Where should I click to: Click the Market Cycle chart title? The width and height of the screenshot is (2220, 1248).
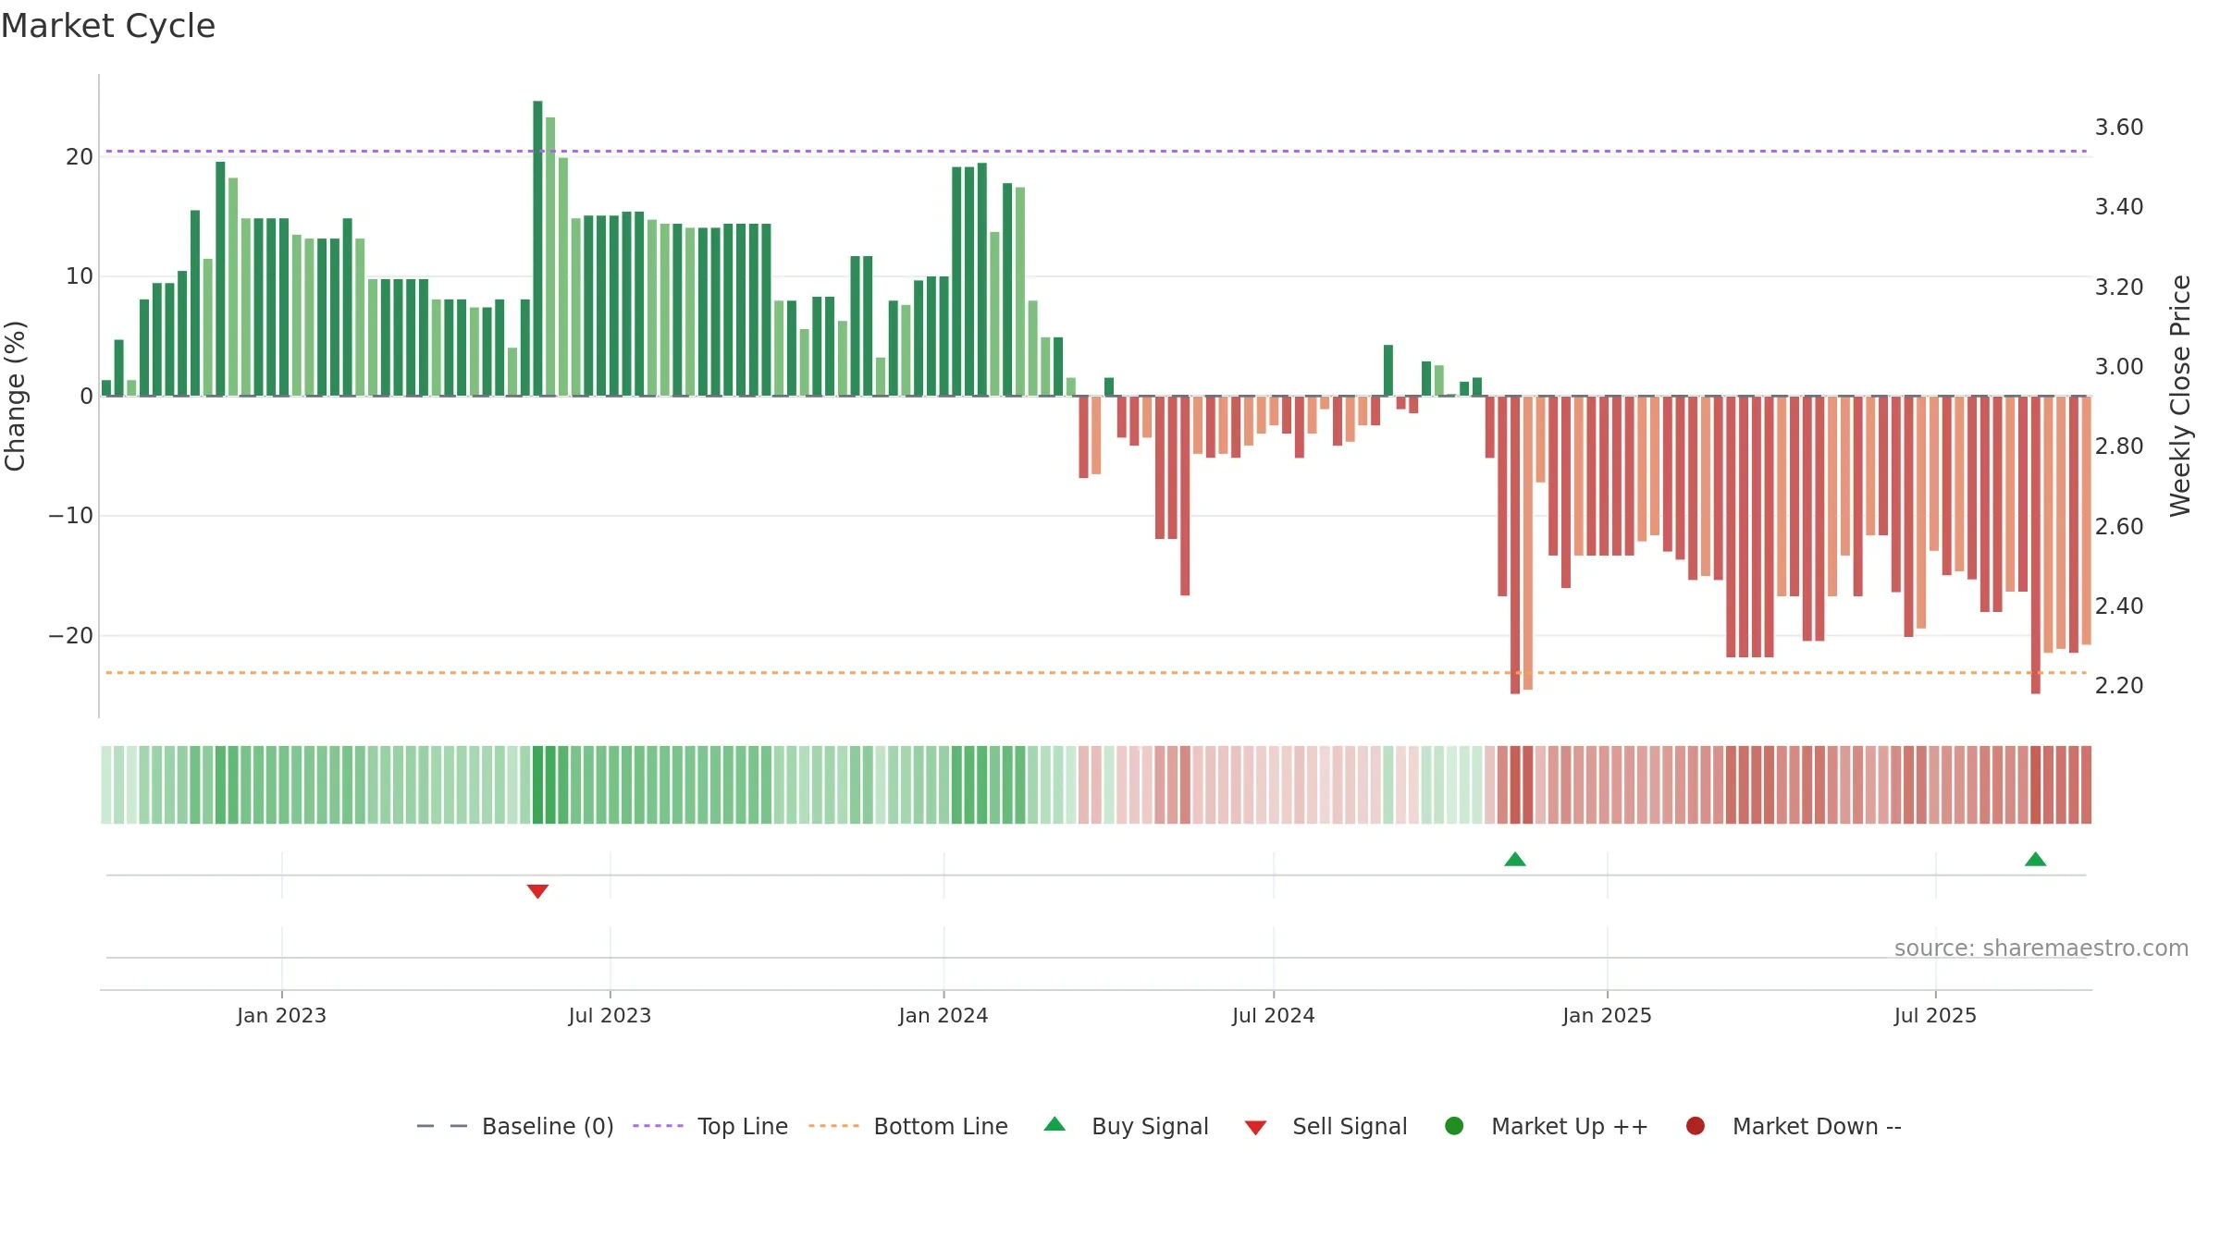pos(108,26)
